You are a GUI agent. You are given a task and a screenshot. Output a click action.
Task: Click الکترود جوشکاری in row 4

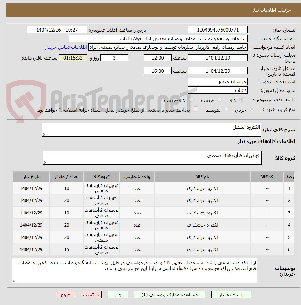point(202,225)
